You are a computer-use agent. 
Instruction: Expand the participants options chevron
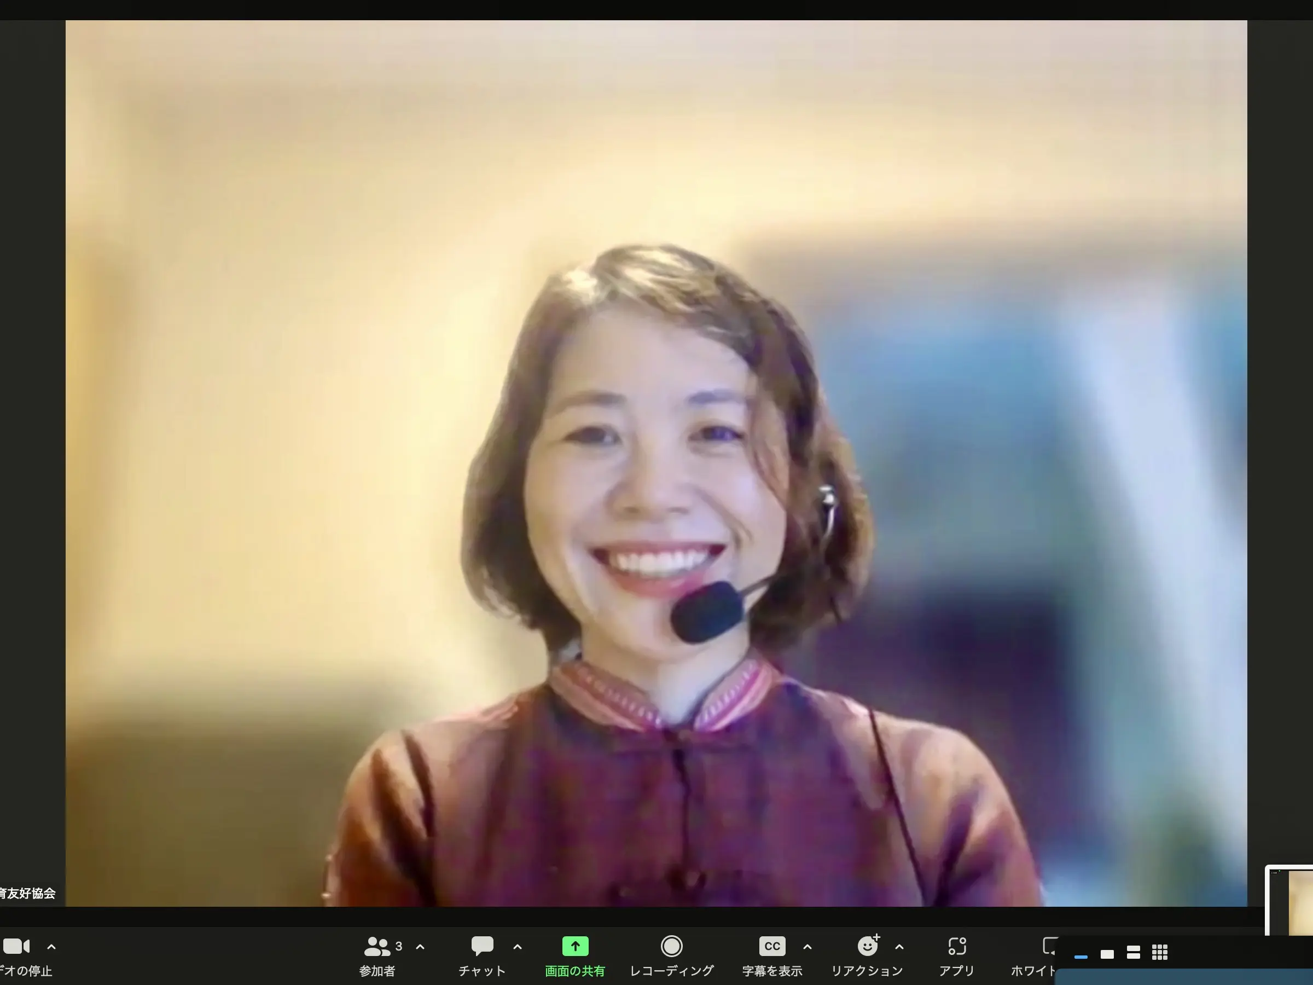420,947
